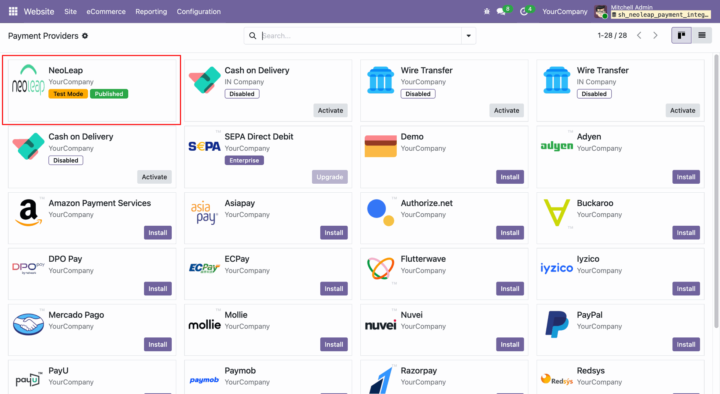
Task: Switch to list view
Action: (702, 35)
